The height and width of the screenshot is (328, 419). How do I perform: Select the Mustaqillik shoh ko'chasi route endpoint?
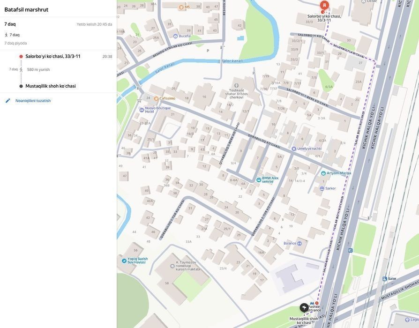(x=50, y=86)
